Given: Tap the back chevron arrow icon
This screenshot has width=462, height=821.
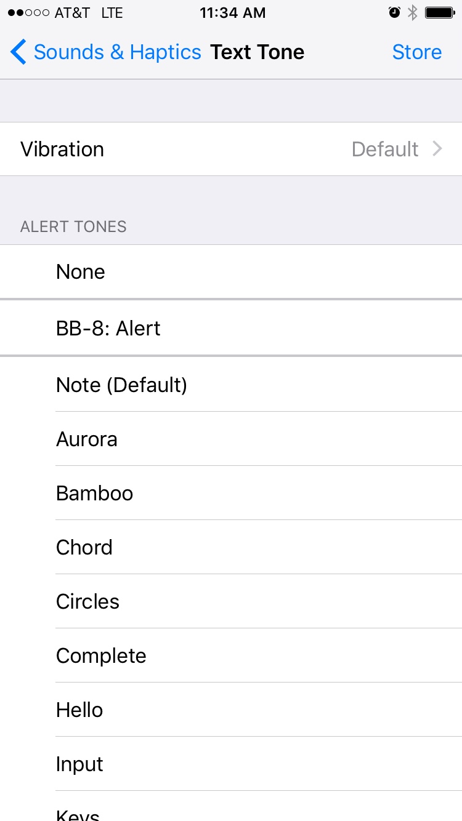Looking at the screenshot, I should [x=18, y=52].
